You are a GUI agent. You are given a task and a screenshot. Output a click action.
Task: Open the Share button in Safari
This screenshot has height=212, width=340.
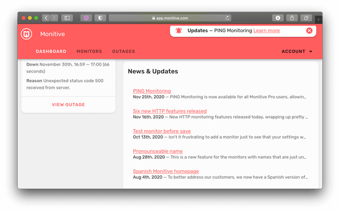292,18
